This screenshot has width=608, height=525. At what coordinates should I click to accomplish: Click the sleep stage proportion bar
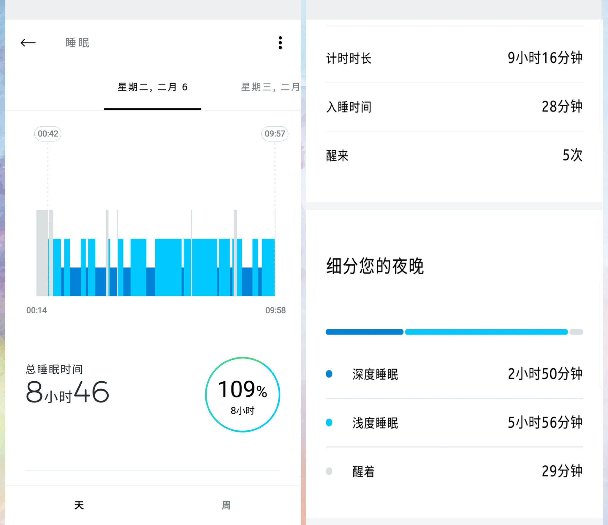coord(454,332)
